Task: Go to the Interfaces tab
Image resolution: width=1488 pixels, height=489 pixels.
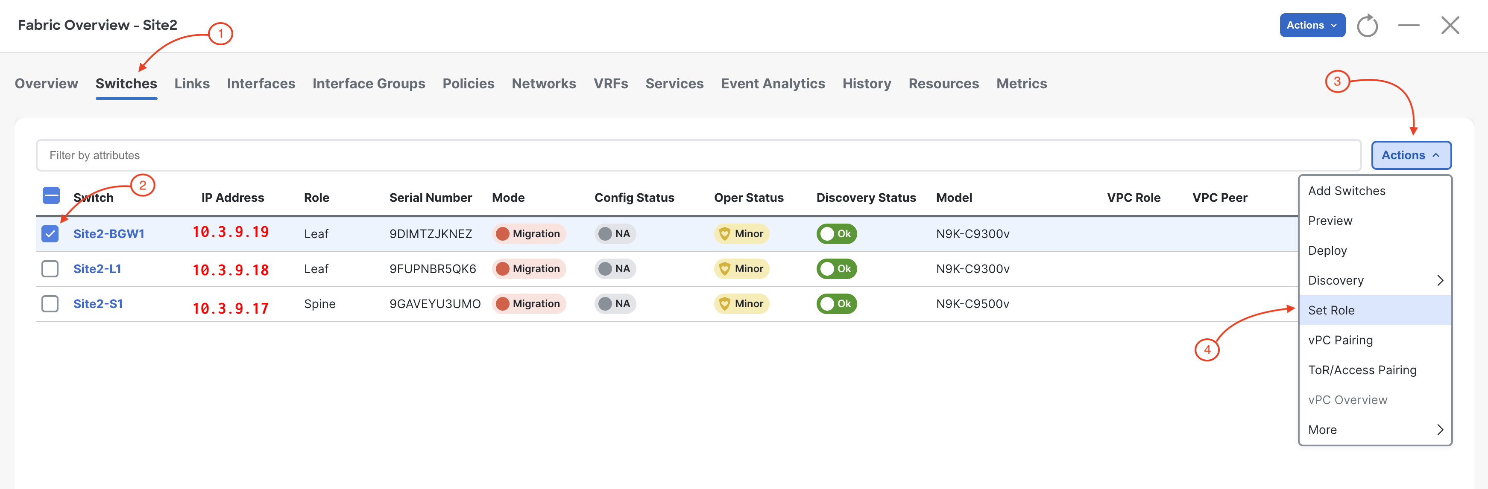Action: [x=261, y=84]
